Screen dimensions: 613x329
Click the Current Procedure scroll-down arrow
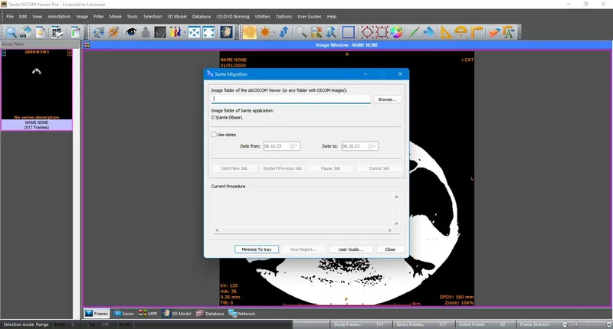[x=396, y=223]
